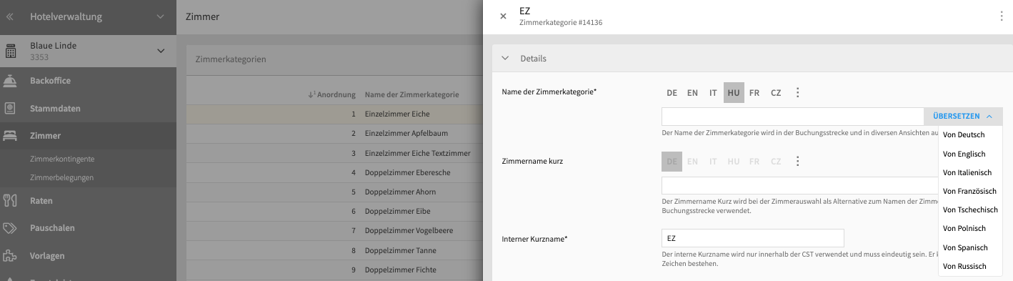Choose Von Tschechisch translation option

(970, 209)
